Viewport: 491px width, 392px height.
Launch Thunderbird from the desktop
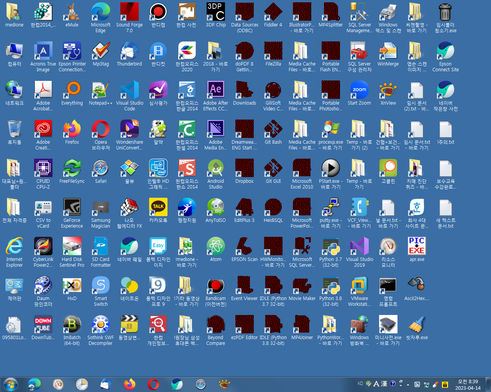pos(130,54)
